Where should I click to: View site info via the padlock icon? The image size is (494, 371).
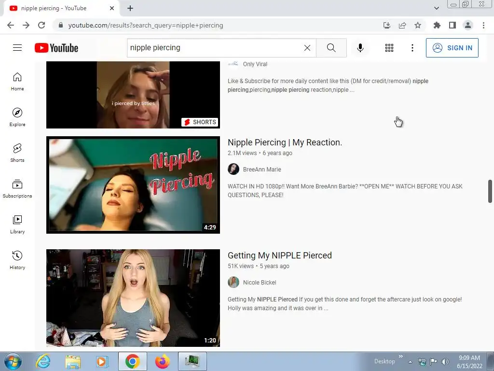(61, 25)
